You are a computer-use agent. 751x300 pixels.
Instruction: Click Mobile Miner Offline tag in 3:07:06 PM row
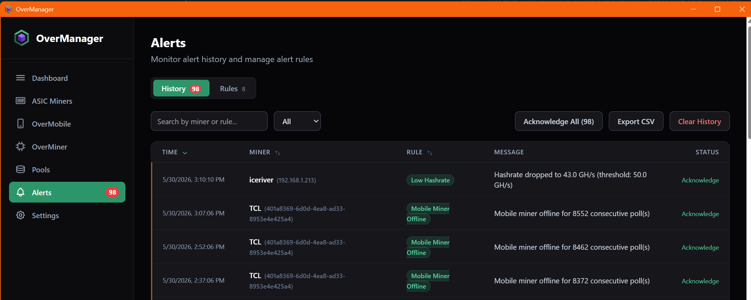(428, 214)
